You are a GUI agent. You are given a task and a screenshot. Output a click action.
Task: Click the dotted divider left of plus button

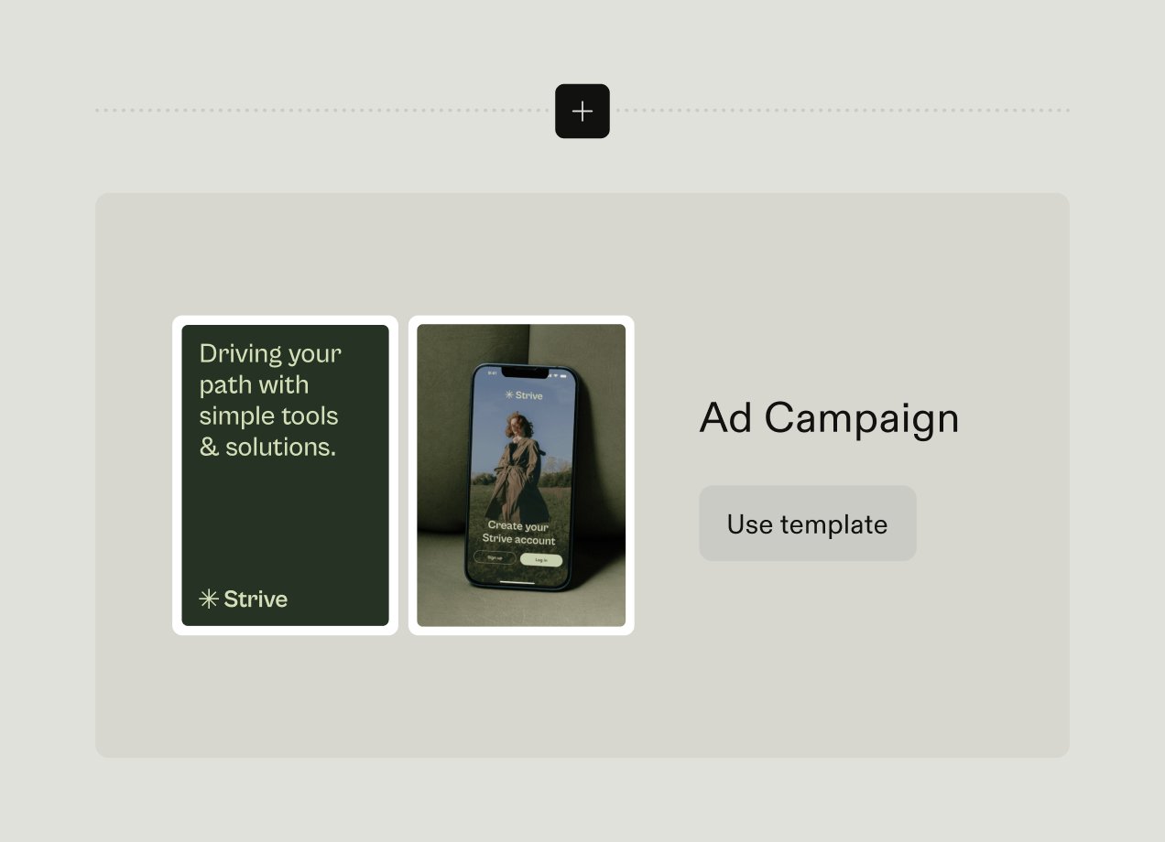(325, 111)
